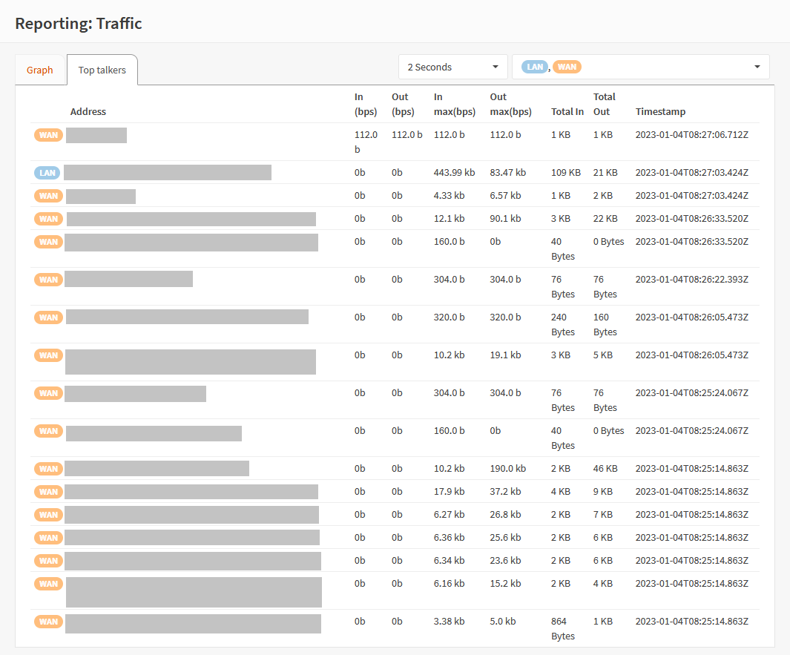Screen dimensions: 790x655
Task: Click WAN badge on the 08:27:06.712Z row
Action: pyautogui.click(x=48, y=135)
